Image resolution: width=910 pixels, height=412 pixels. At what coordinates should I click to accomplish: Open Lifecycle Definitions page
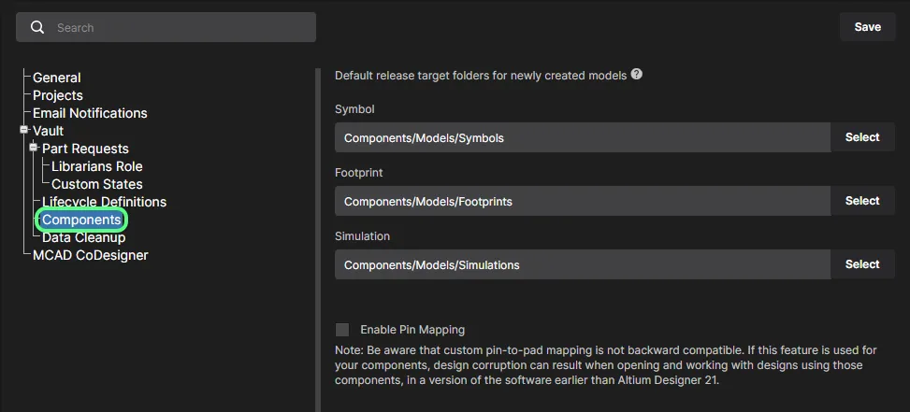tap(104, 202)
